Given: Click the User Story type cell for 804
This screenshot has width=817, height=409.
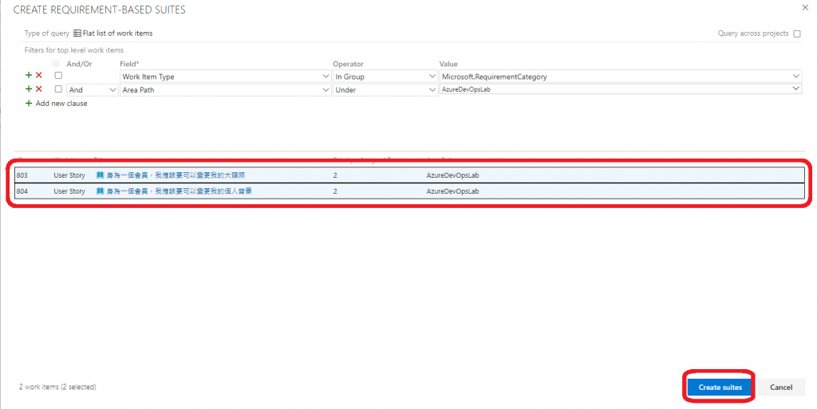Looking at the screenshot, I should pos(69,191).
